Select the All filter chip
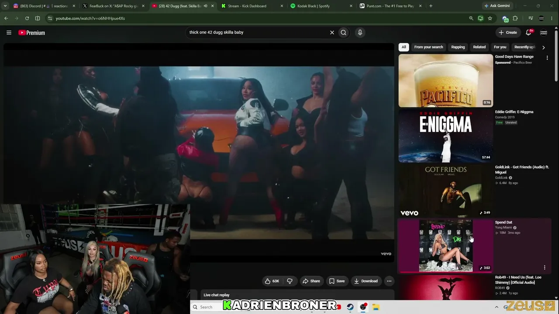This screenshot has width=559, height=314. [x=404, y=47]
